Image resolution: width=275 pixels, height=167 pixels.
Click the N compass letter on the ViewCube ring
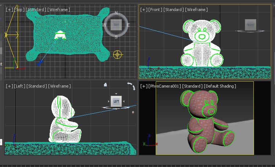116,13
